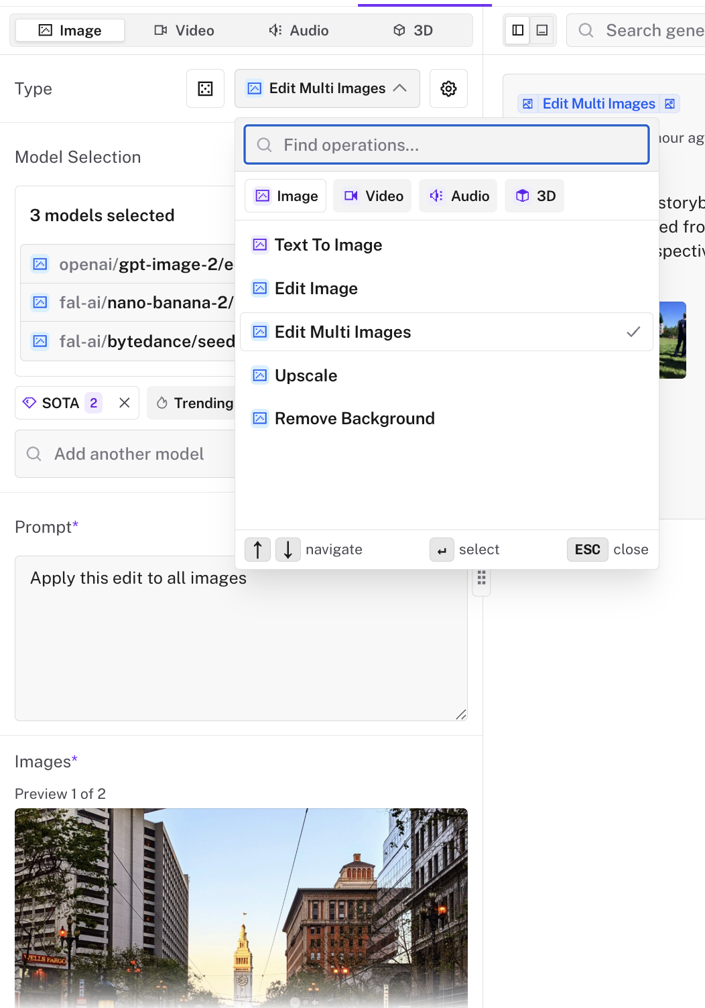This screenshot has width=705, height=1008.
Task: Filter operations by Image chip
Action: (x=285, y=196)
